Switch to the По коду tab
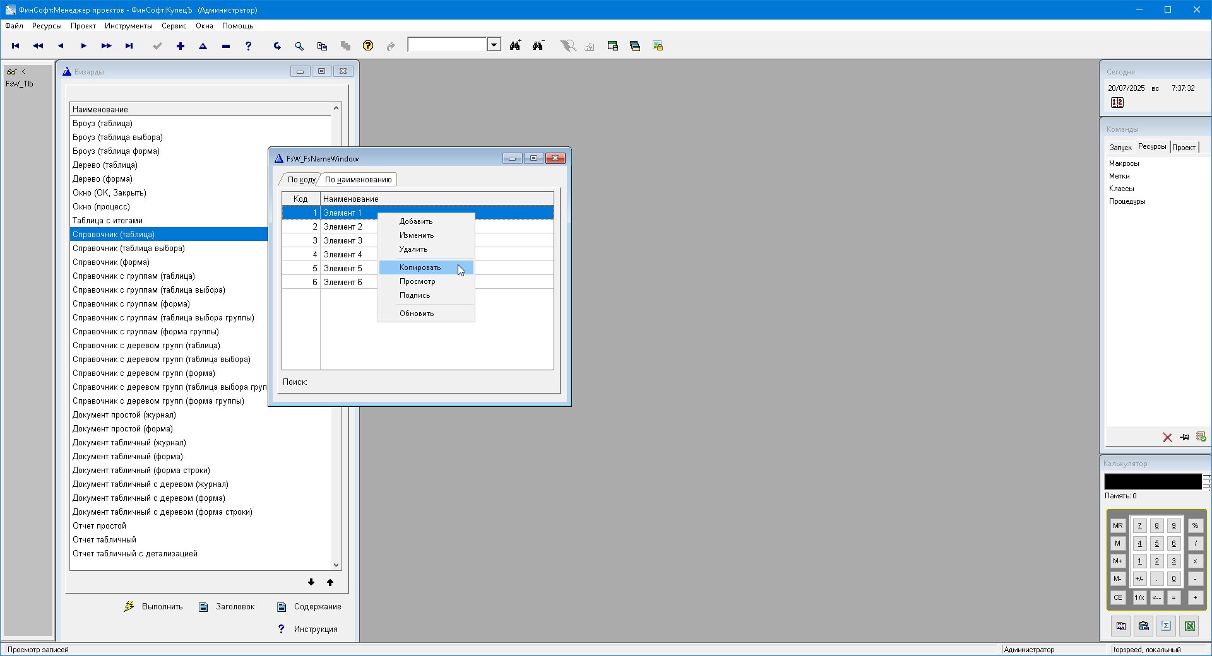The width and height of the screenshot is (1212, 656). (301, 180)
